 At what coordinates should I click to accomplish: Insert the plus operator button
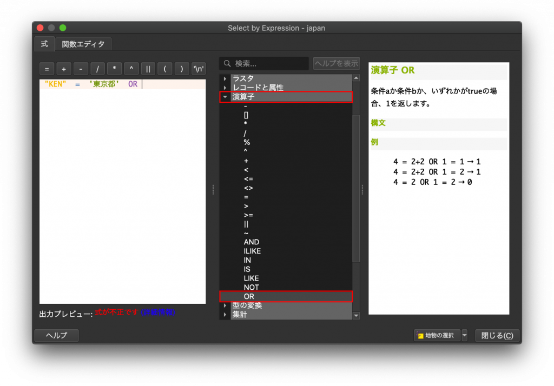(x=64, y=69)
